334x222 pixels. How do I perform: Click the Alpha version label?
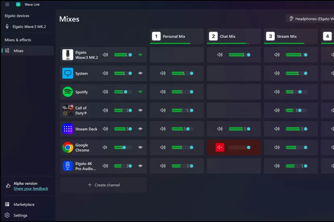pyautogui.click(x=25, y=183)
